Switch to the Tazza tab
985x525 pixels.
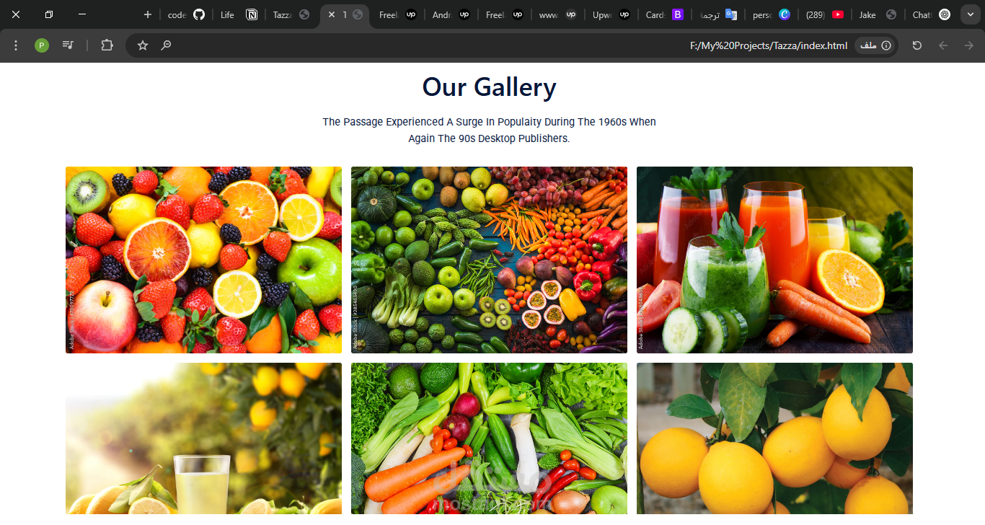tap(291, 14)
